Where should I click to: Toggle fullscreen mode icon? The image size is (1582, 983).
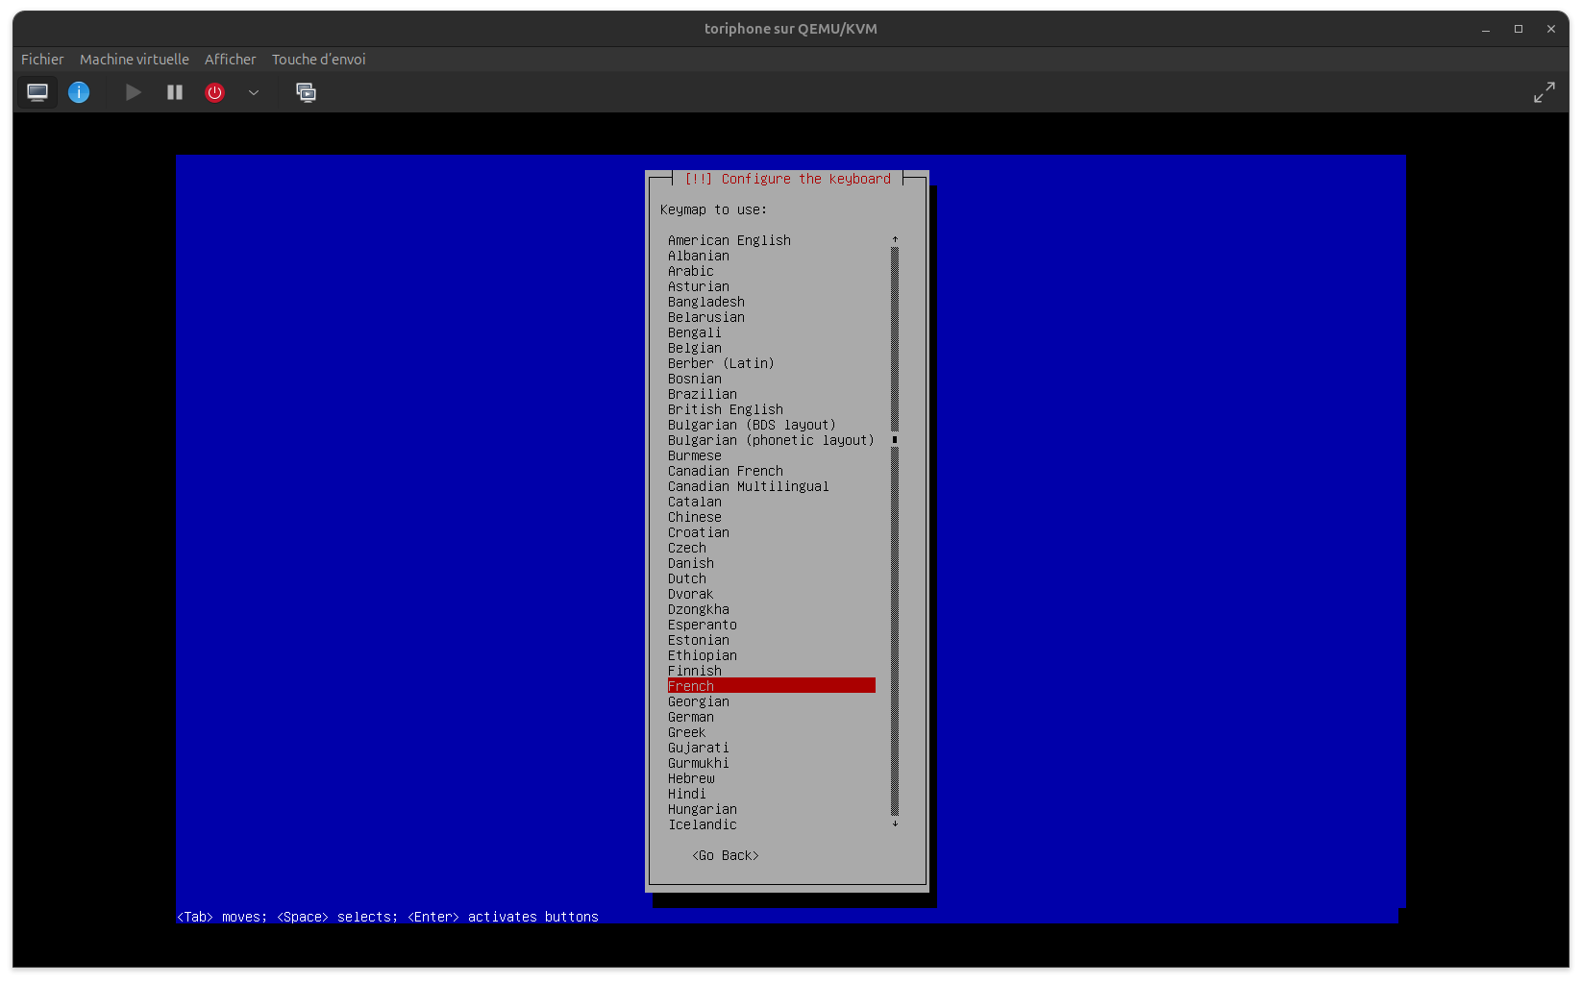click(1544, 92)
